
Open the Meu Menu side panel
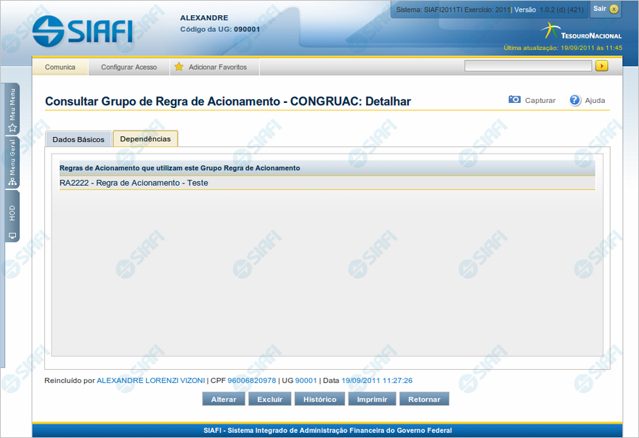click(12, 109)
